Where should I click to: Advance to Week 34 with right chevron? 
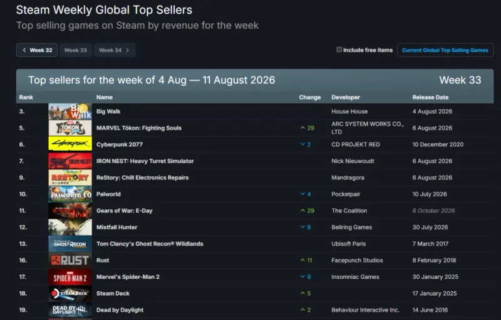click(128, 50)
